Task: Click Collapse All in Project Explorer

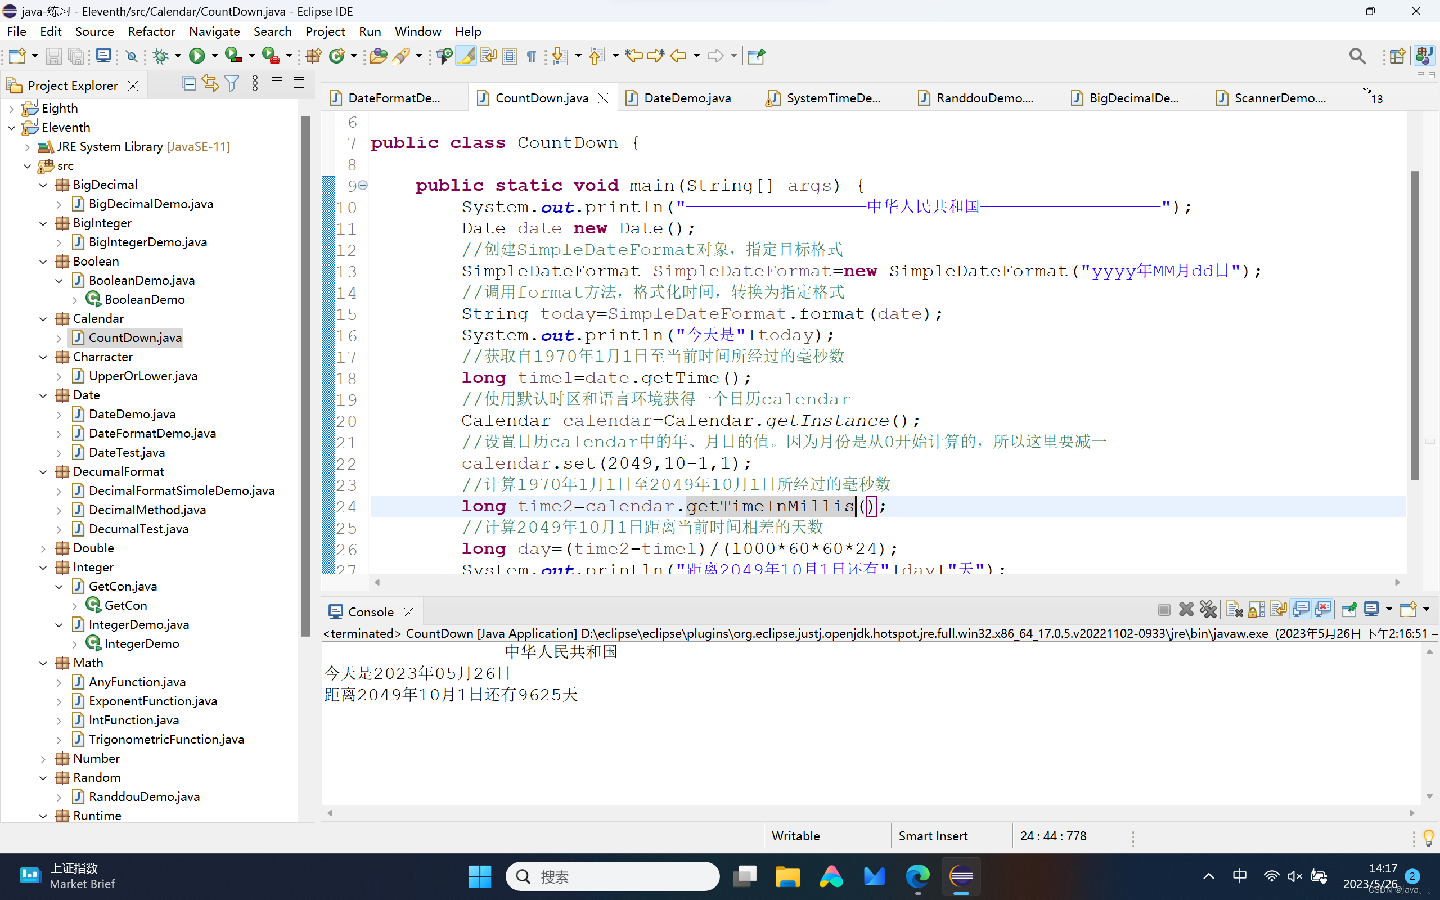Action: click(x=188, y=84)
